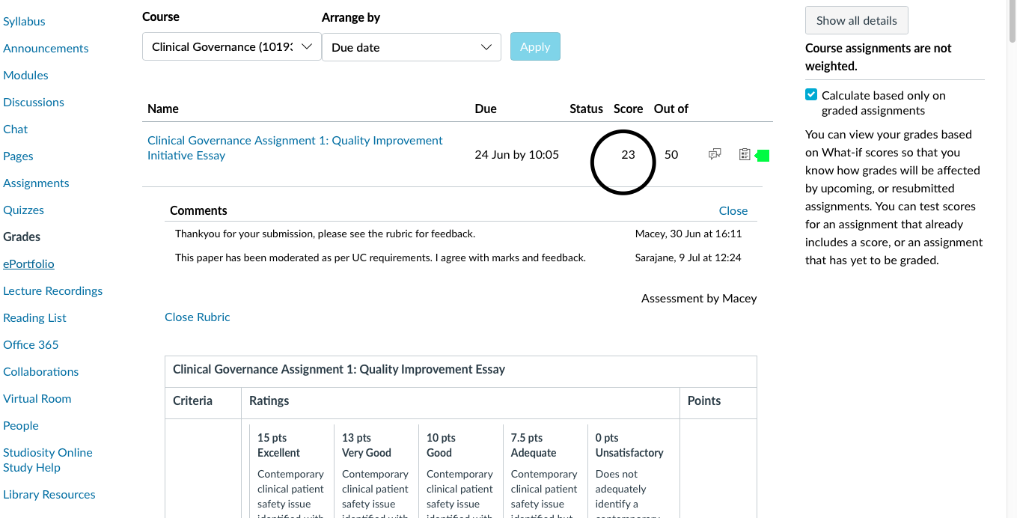Screen dimensions: 1017x518
Task: Click the Apply button
Action: point(535,46)
